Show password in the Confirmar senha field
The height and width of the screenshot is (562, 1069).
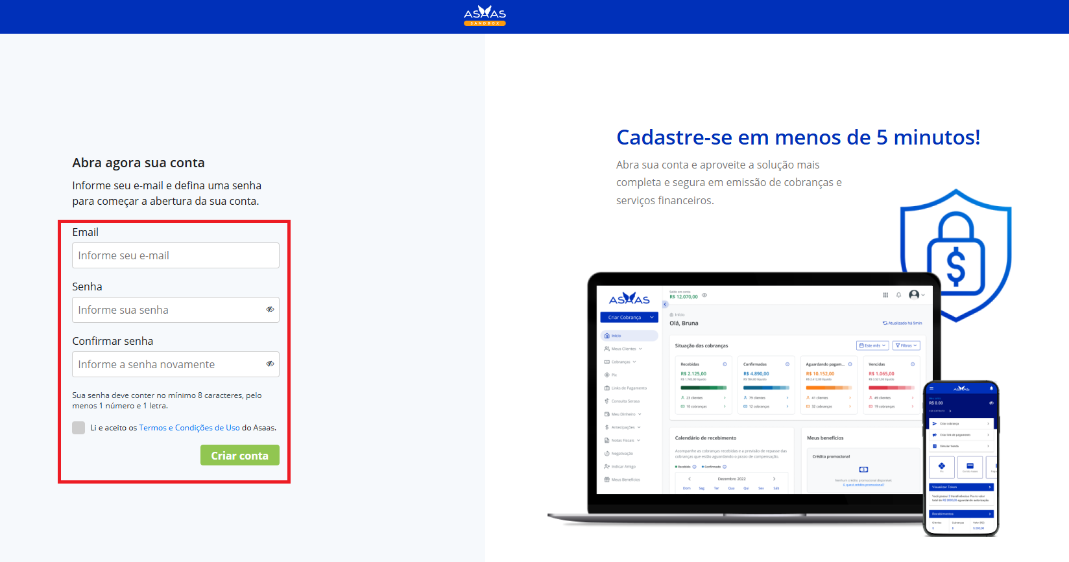click(270, 364)
